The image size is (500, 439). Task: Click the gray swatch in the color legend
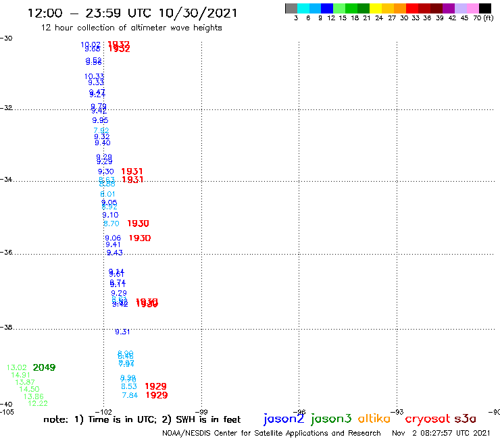tap(291, 8)
